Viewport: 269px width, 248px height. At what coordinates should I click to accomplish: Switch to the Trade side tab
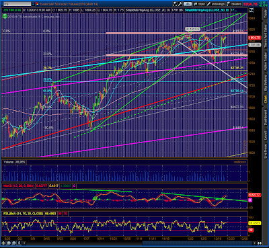[266, 14]
